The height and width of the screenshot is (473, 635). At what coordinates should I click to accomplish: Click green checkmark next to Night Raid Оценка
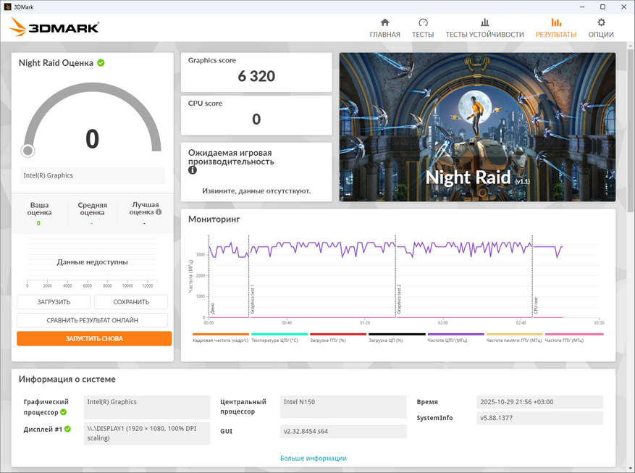pos(101,63)
